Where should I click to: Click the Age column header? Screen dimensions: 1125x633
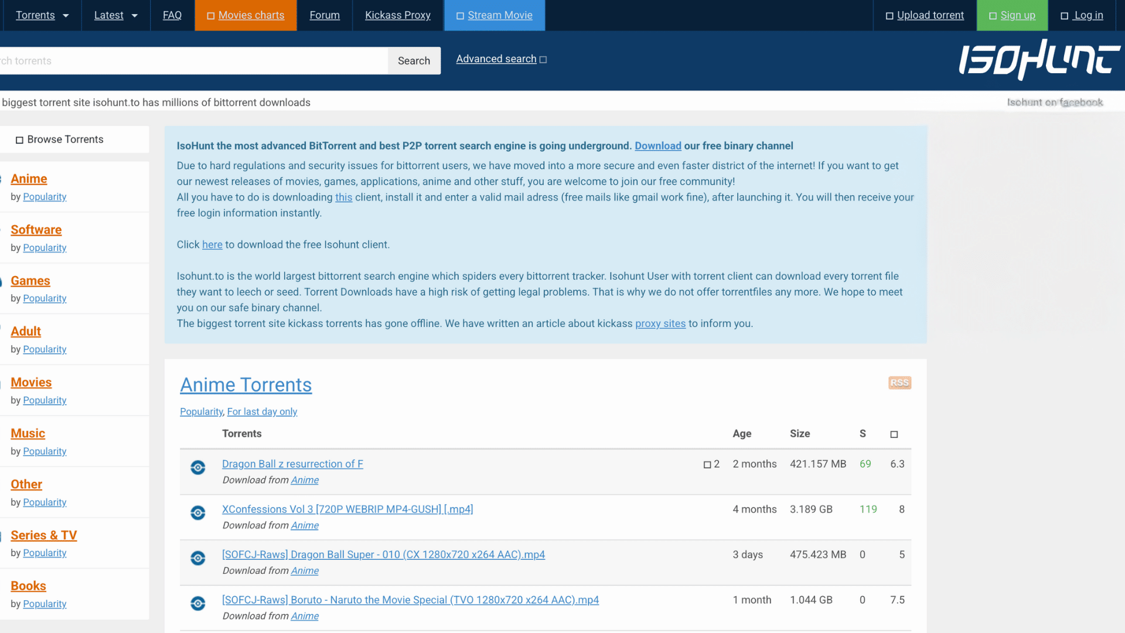(742, 434)
